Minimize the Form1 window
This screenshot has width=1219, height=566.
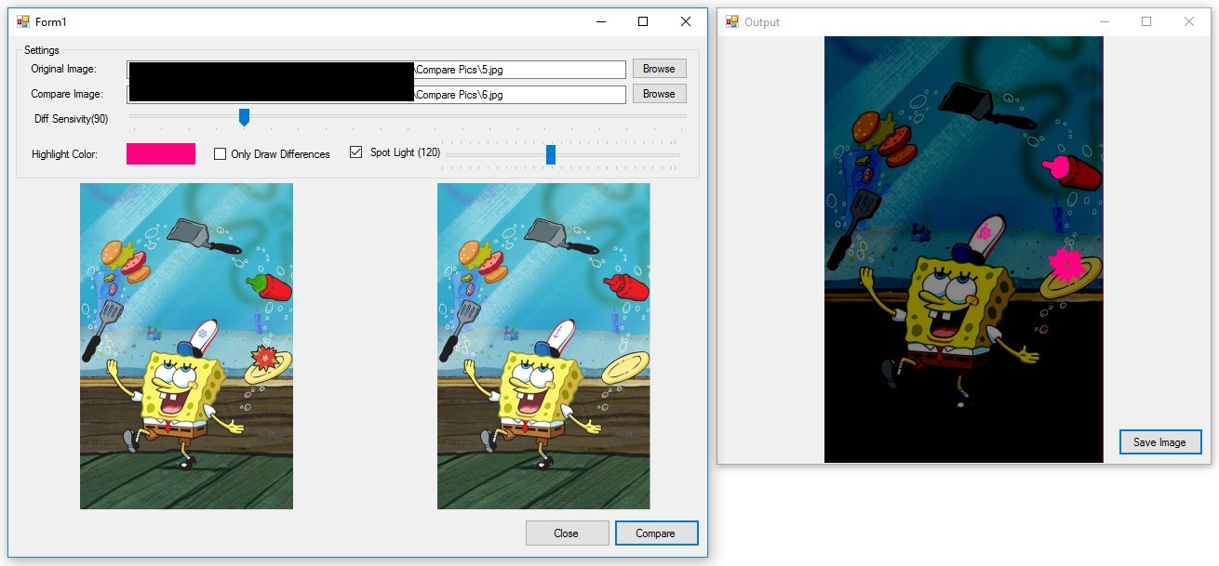click(x=600, y=21)
